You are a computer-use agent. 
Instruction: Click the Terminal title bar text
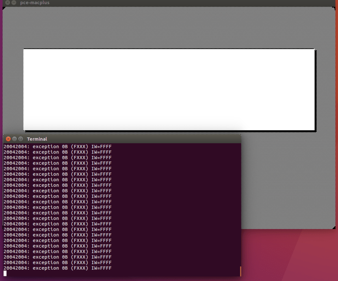37,139
